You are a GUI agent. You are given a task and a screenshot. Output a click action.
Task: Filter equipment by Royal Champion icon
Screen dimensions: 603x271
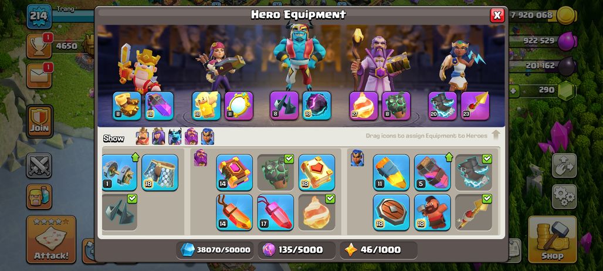pyautogui.click(x=207, y=137)
